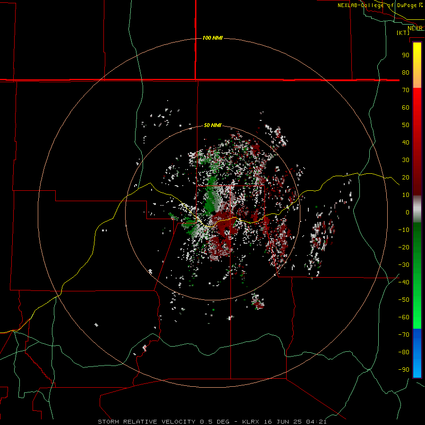Select the -40 scale value
Viewport: 425px width, 425px height.
(x=404, y=282)
